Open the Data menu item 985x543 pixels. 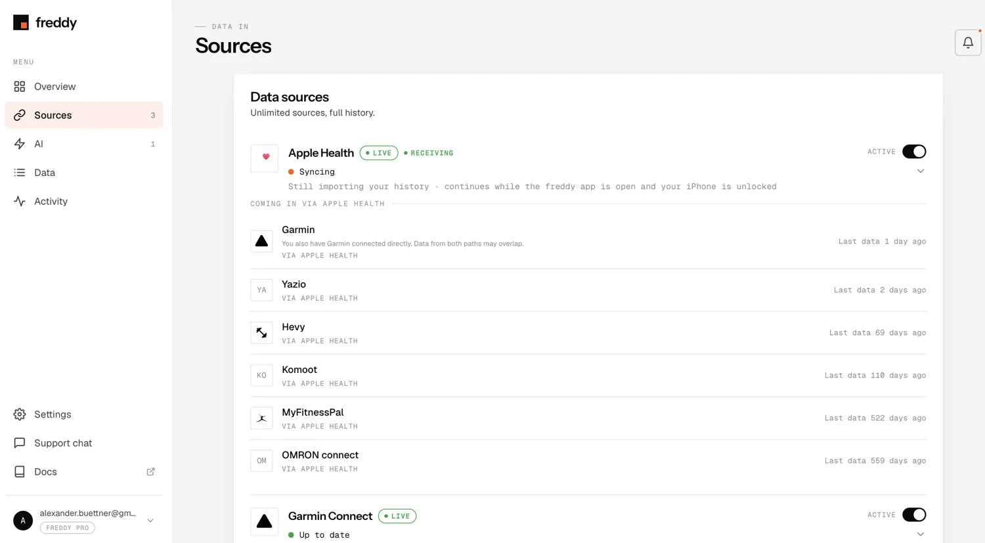point(84,173)
